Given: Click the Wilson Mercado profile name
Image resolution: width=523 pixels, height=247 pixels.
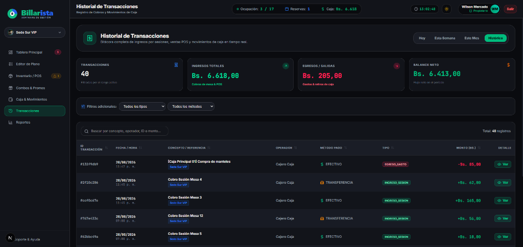Looking at the screenshot, I should click(474, 7).
